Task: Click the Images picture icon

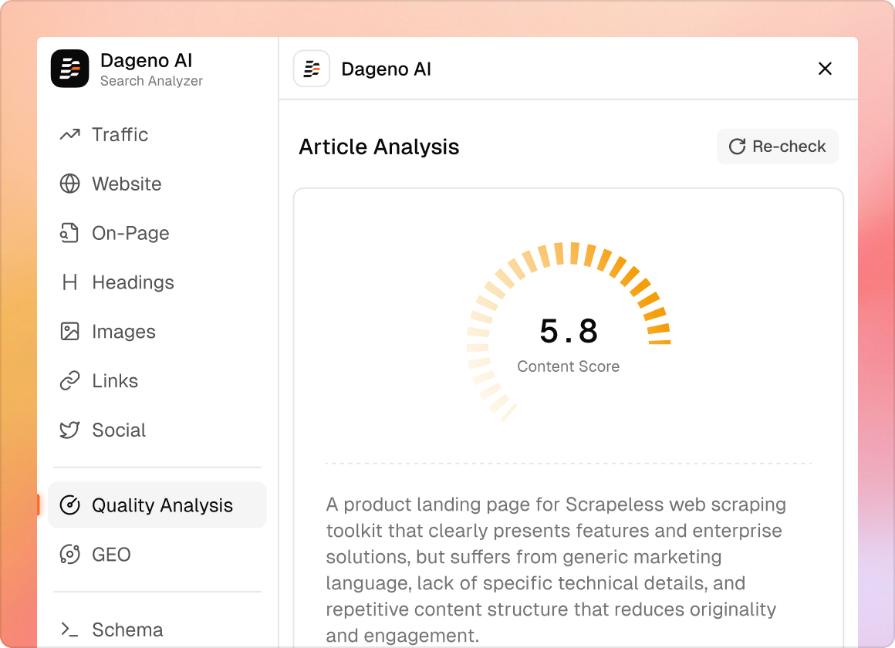Action: pyautogui.click(x=70, y=332)
